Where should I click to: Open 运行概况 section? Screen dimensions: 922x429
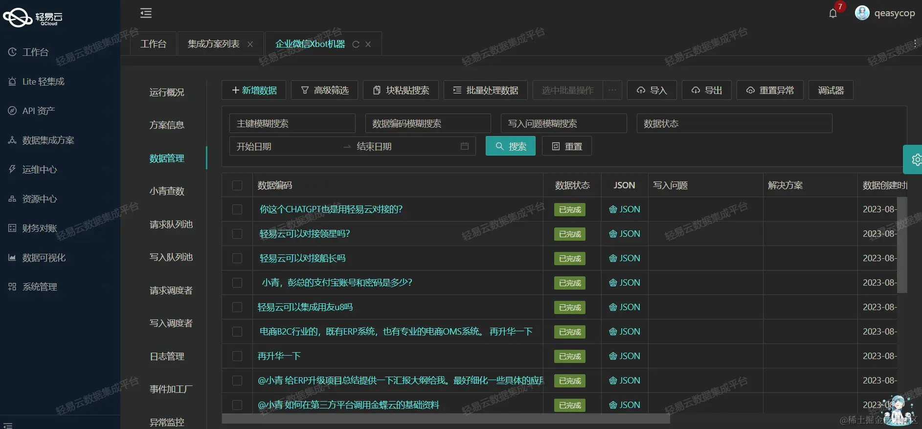(x=167, y=92)
